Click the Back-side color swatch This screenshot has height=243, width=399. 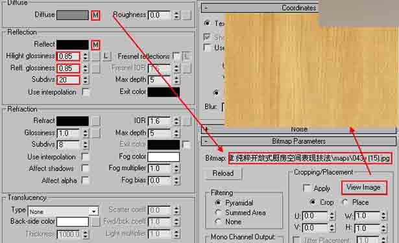click(x=73, y=222)
